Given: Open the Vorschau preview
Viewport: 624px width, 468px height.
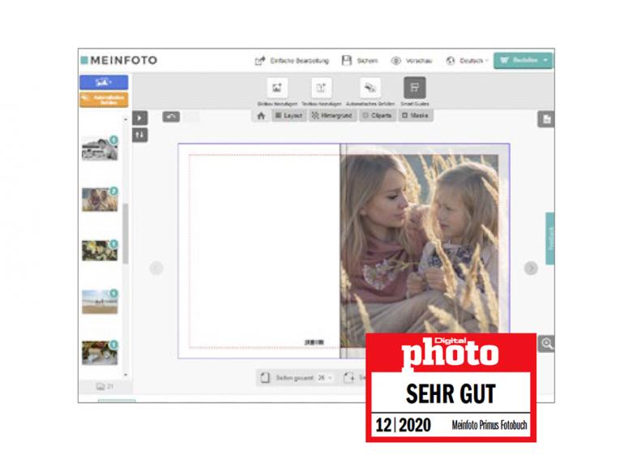Looking at the screenshot, I should [x=412, y=61].
